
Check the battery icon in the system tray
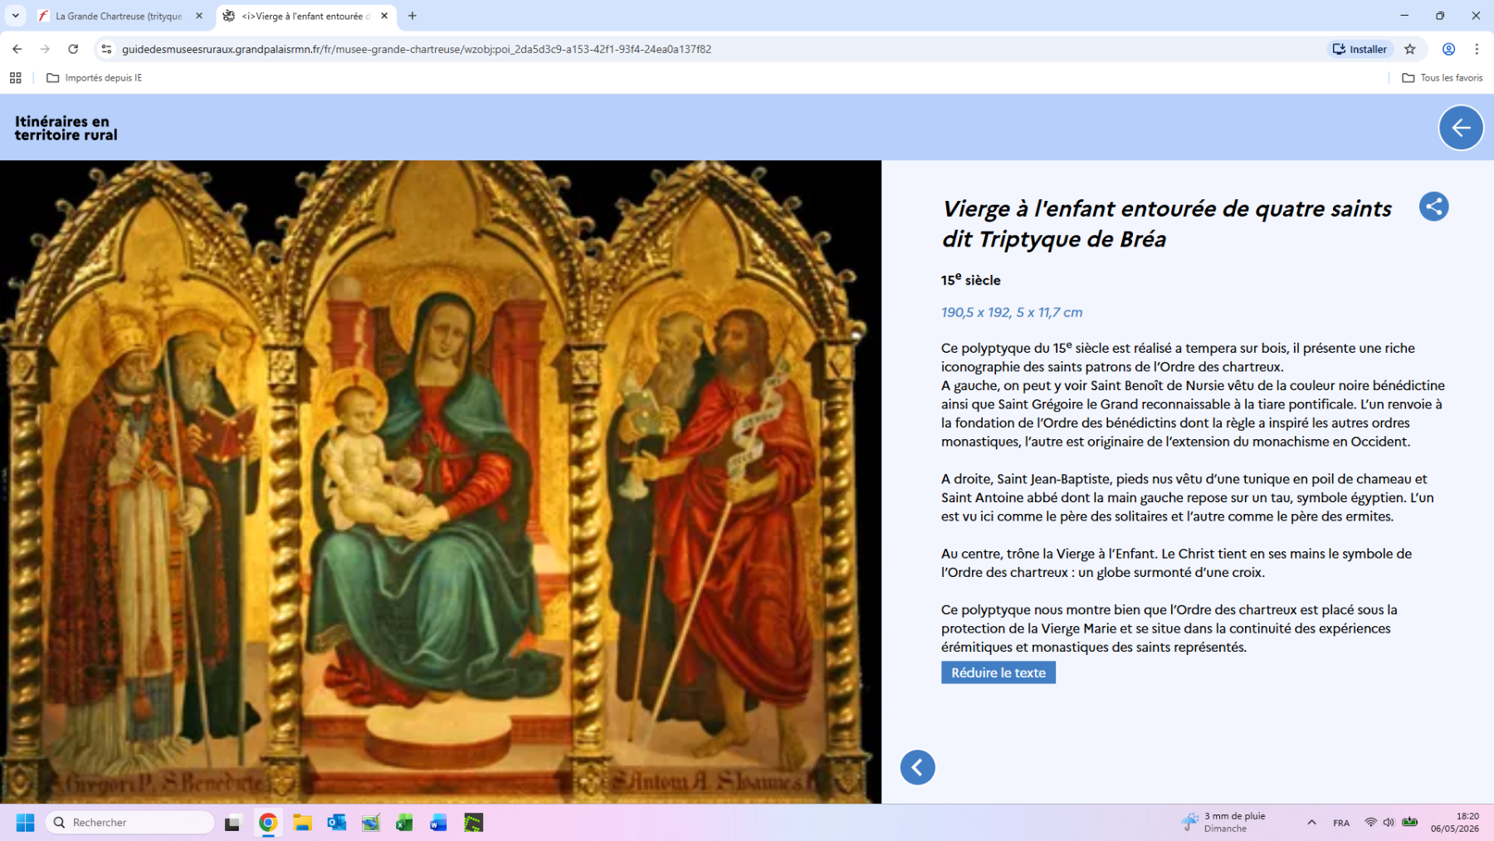pyautogui.click(x=1409, y=823)
